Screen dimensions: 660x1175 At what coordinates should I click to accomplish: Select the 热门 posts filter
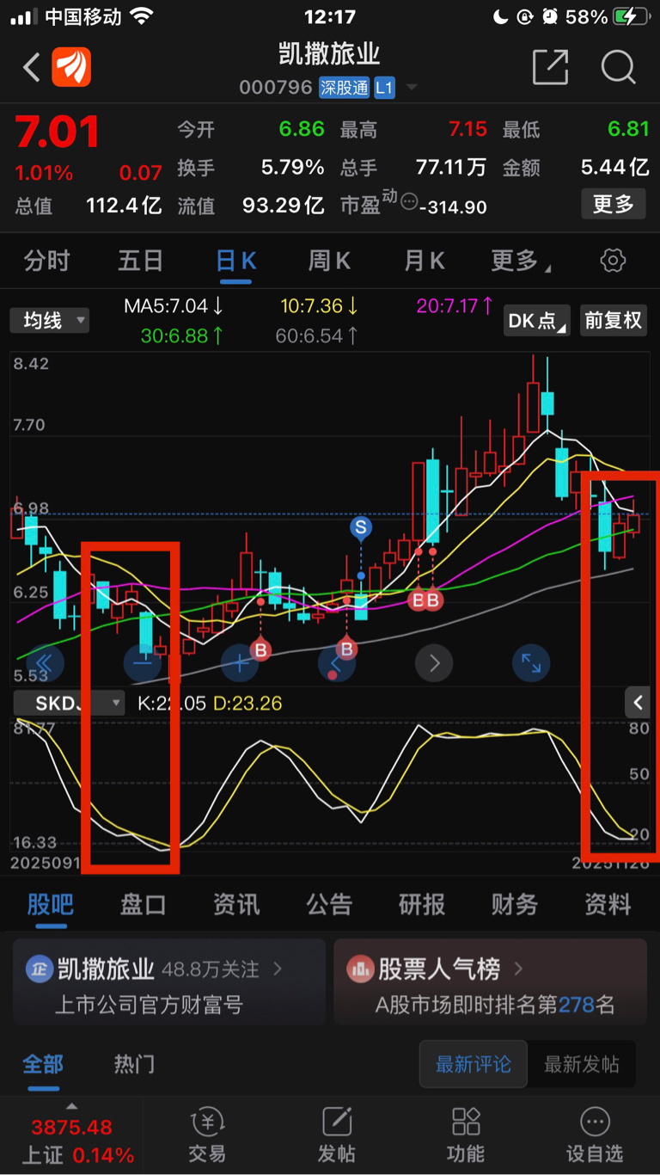pos(135,1064)
